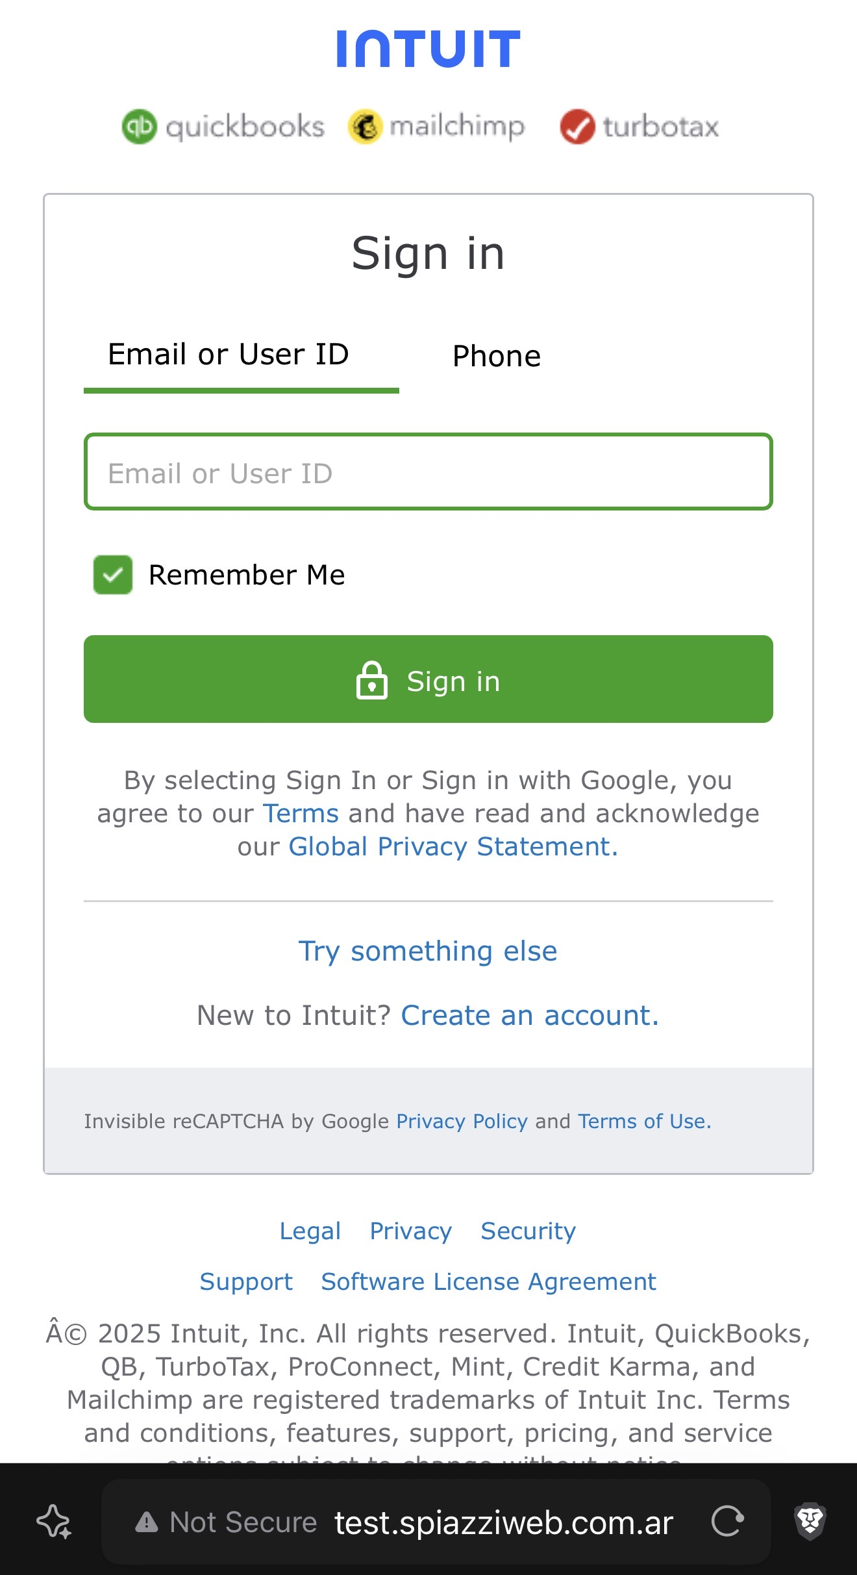The height and width of the screenshot is (1575, 857).
Task: Tap the Leo AI sparkle icon
Action: coord(54,1521)
